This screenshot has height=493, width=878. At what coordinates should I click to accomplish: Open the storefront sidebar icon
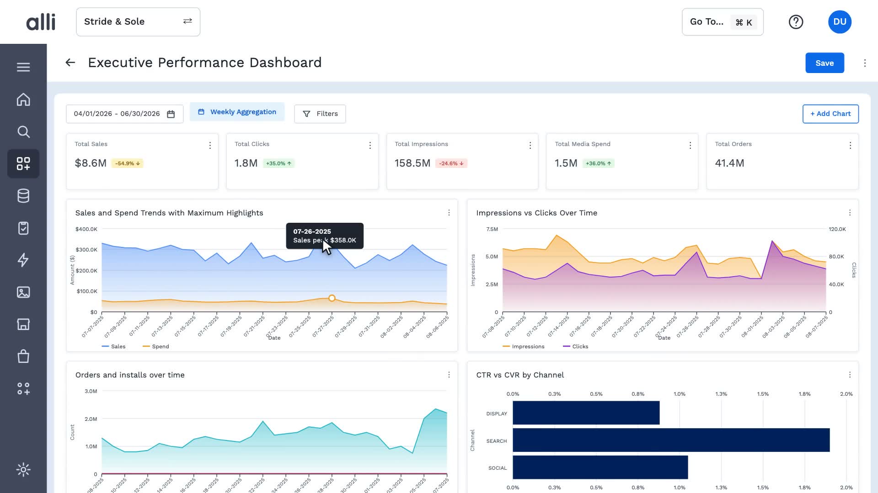coord(23,324)
